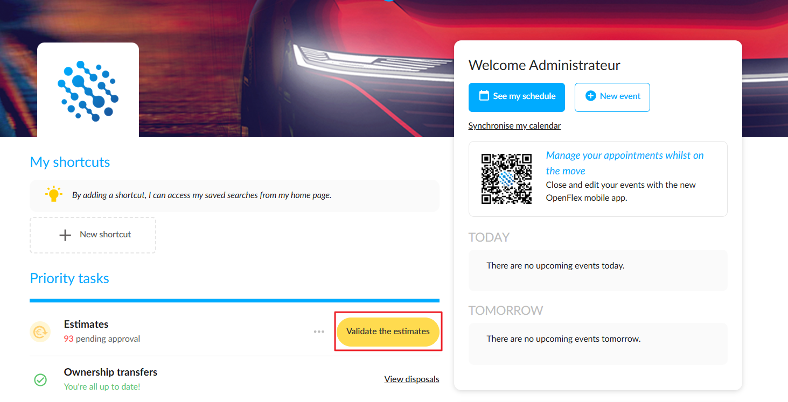This screenshot has width=788, height=402.
Task: Click the green checkmark beside Ownership transfers
Action: pos(40,380)
